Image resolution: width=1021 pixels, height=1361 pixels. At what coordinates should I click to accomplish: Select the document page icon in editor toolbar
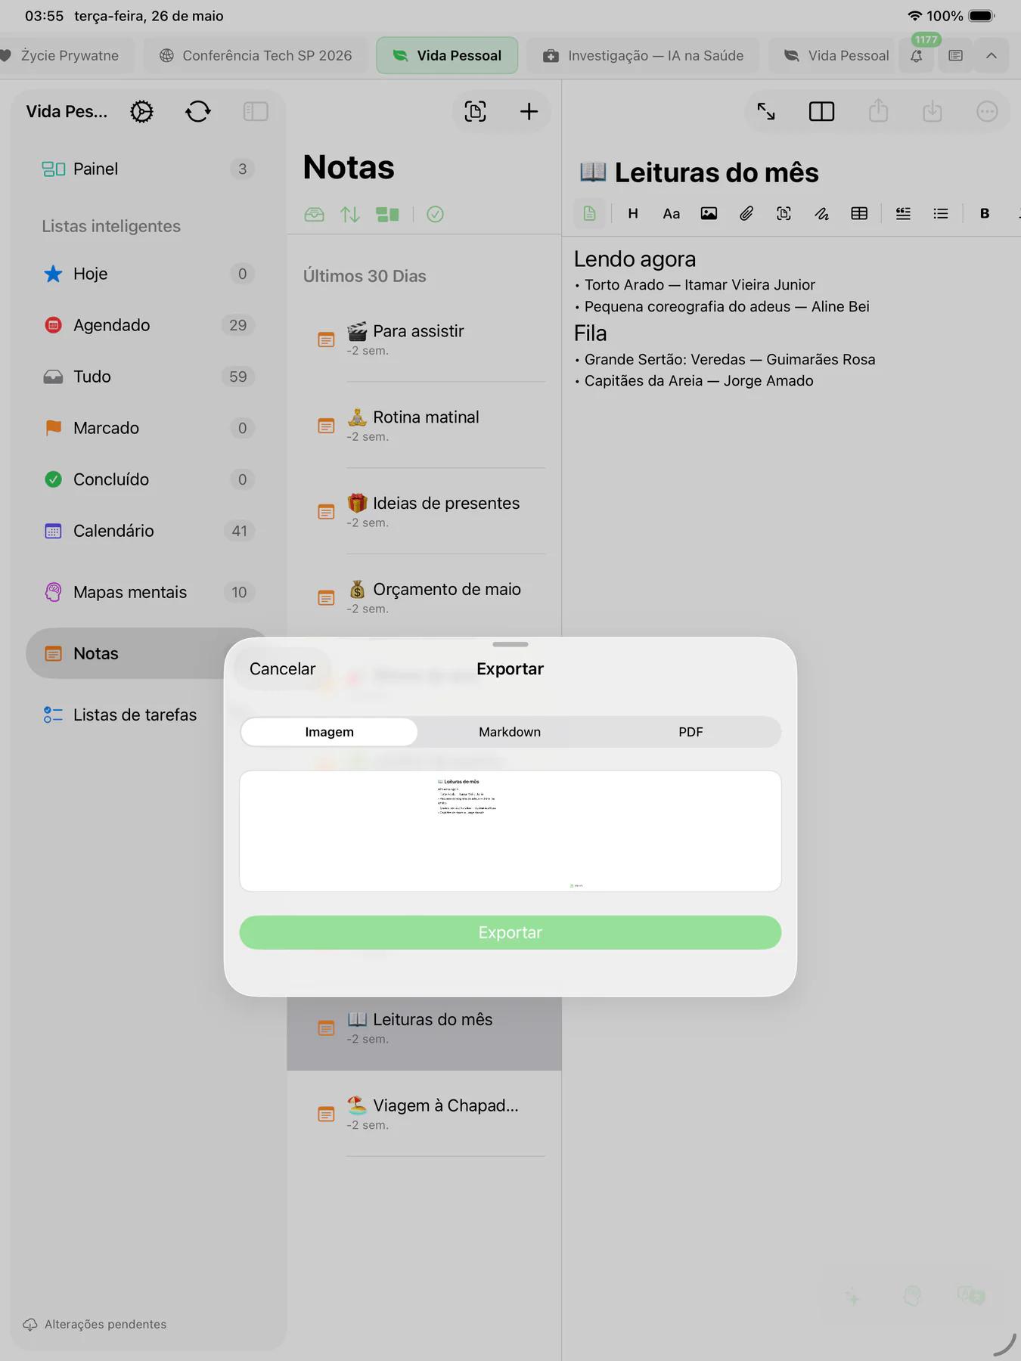pos(589,213)
